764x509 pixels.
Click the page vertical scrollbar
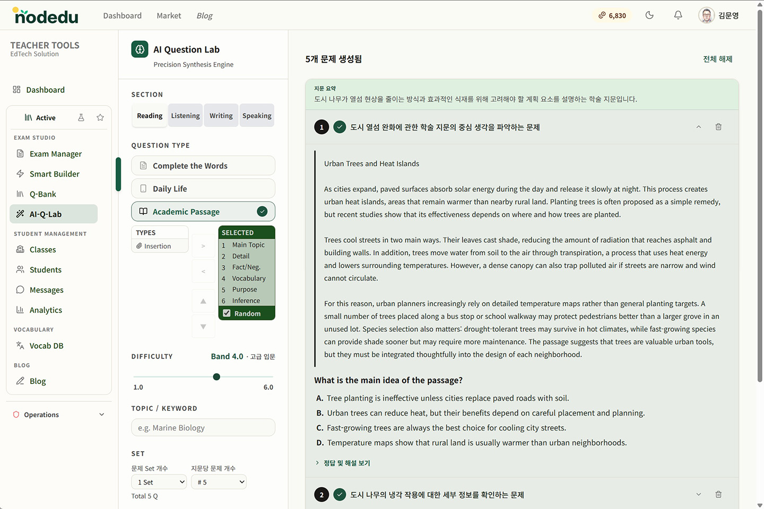760,196
